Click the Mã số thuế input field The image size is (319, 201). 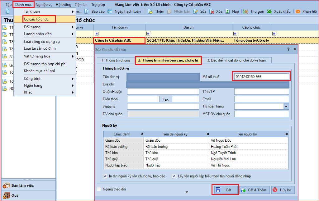(x=261, y=77)
